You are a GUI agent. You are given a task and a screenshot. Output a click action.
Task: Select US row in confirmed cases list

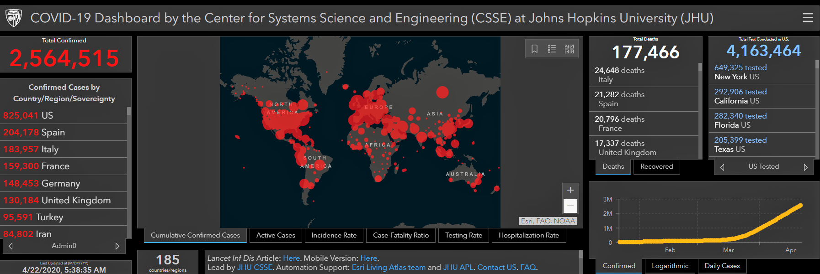click(64, 115)
